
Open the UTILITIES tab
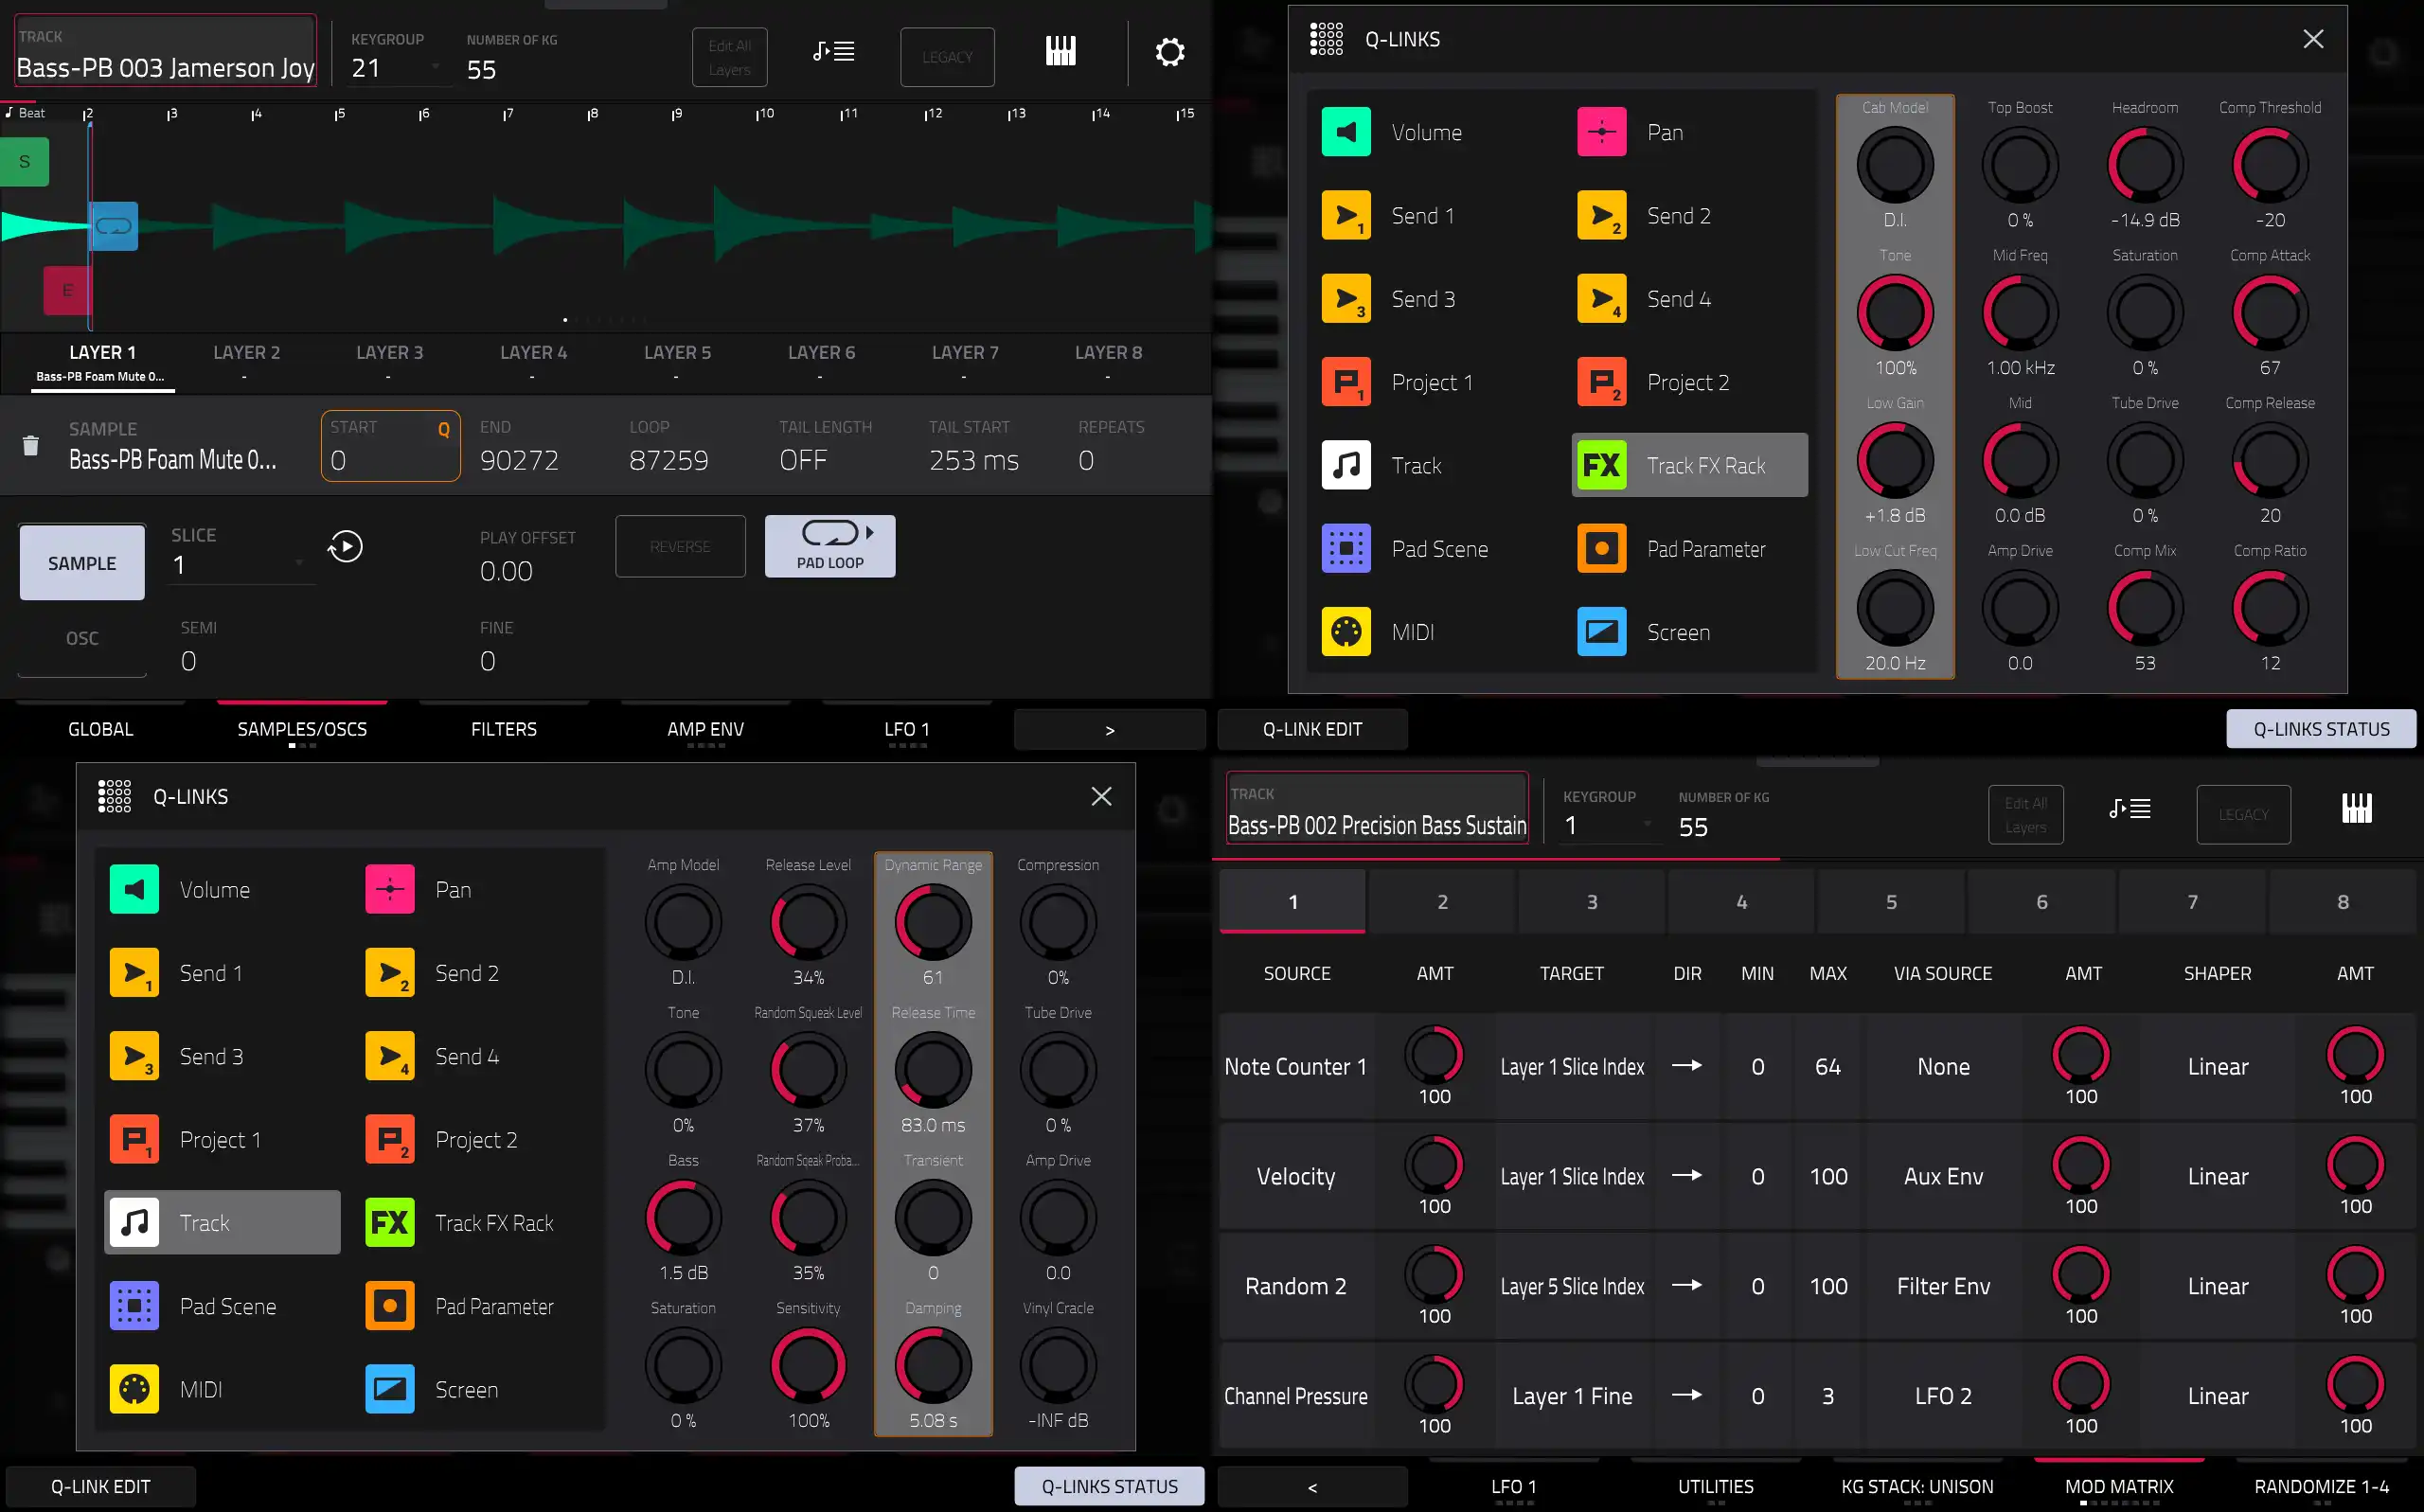tap(1716, 1486)
